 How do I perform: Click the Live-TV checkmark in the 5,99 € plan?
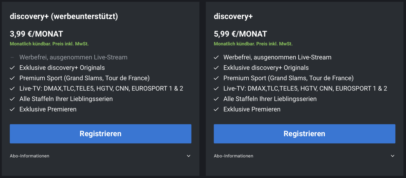216,88
